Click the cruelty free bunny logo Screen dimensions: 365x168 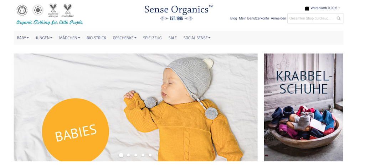67,11
